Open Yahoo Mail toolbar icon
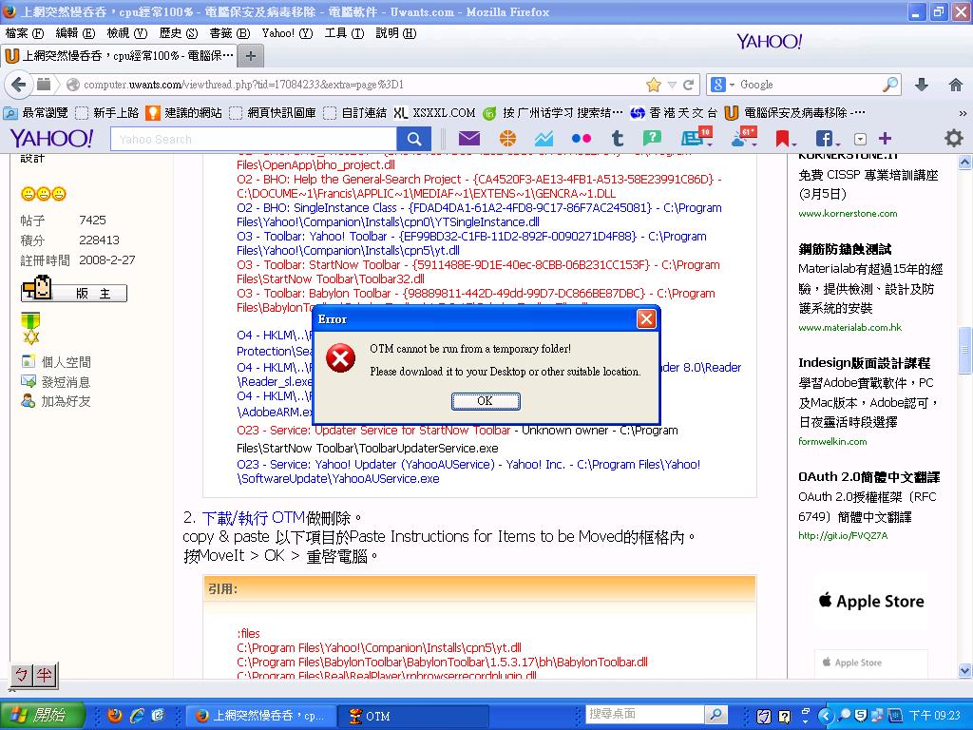The height and width of the screenshot is (730, 973). tap(469, 138)
